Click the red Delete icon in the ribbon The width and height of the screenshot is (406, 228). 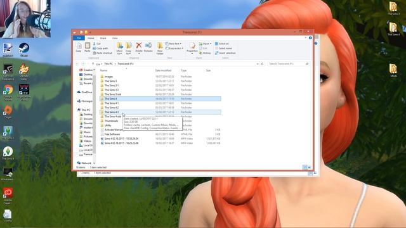pos(139,46)
